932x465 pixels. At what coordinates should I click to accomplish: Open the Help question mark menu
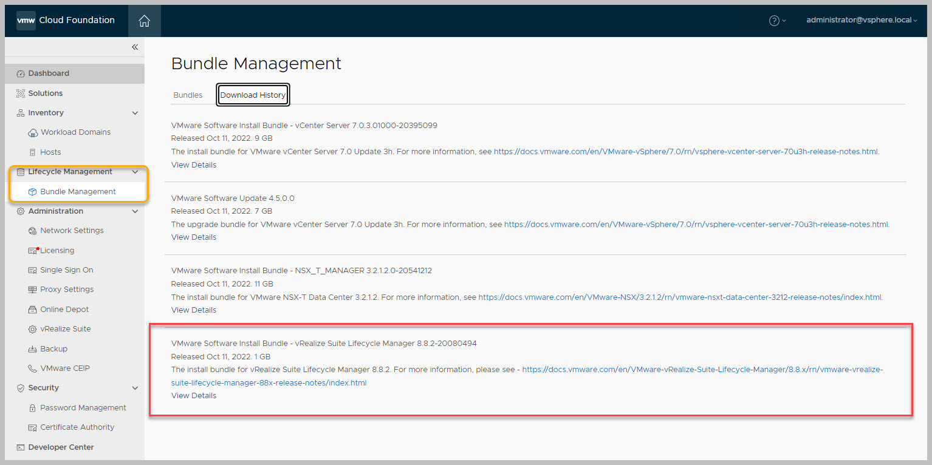(774, 21)
